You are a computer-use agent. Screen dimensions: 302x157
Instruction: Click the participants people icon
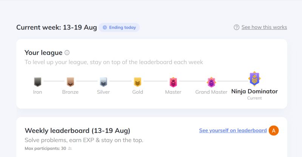coord(70,148)
